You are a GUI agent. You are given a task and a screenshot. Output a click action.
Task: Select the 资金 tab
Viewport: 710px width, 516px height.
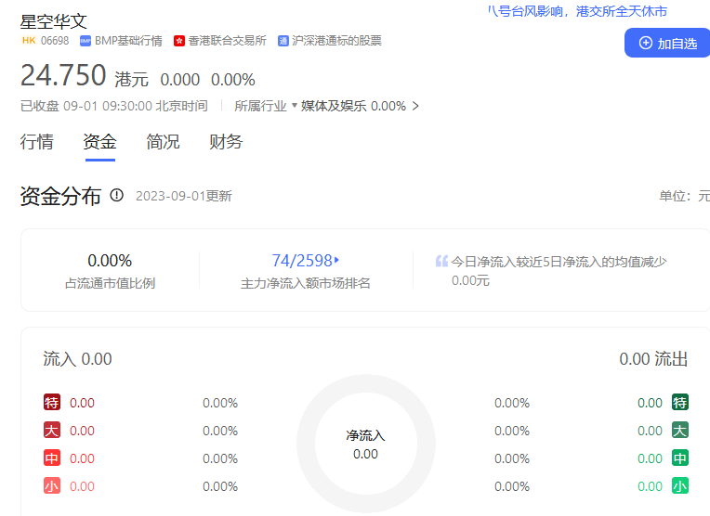(99, 142)
